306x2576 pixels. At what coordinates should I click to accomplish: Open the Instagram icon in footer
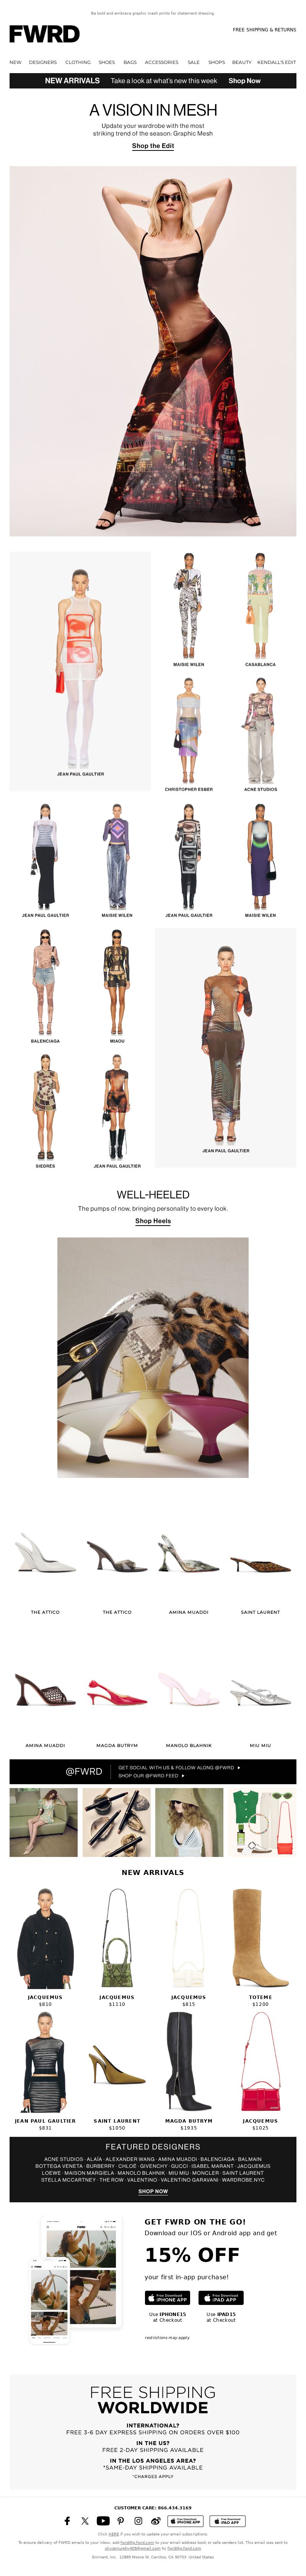pos(138,2521)
